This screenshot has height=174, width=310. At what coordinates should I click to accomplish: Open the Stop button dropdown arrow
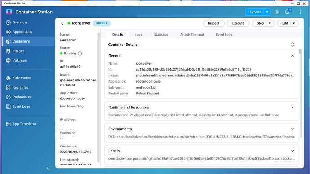point(270,23)
